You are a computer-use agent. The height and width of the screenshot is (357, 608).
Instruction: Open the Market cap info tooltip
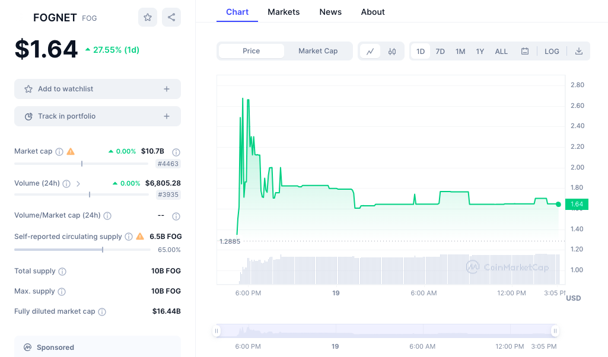pos(59,151)
